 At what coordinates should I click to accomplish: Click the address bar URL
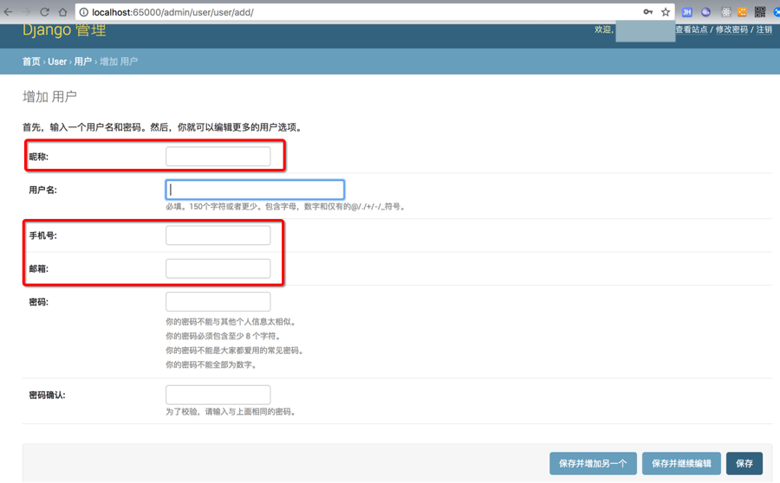172,12
